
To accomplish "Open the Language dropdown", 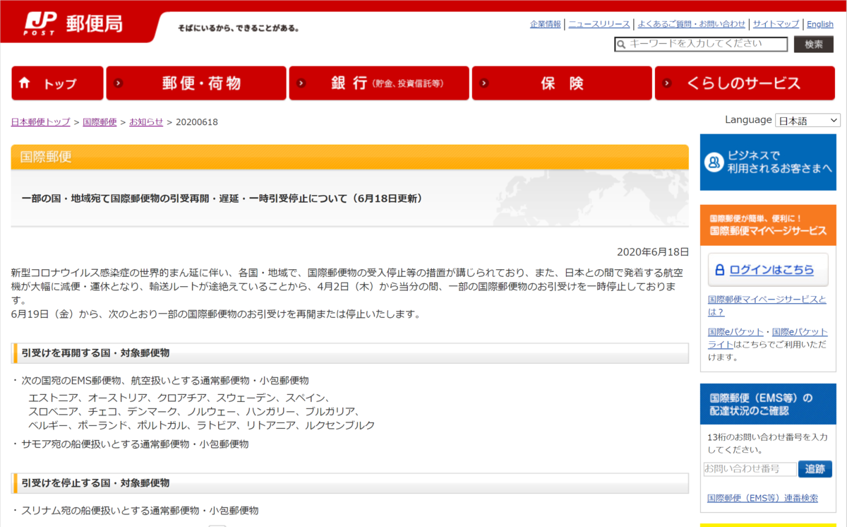I will tap(807, 121).
